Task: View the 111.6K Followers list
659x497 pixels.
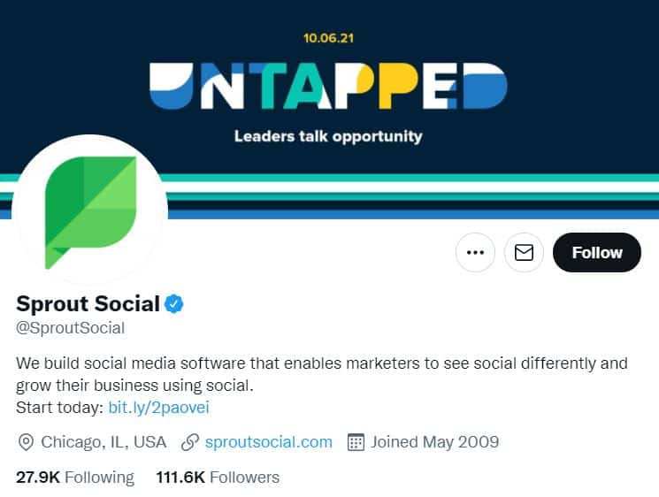Action: [218, 478]
